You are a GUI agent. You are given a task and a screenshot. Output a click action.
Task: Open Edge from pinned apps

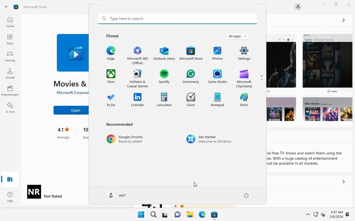click(111, 53)
